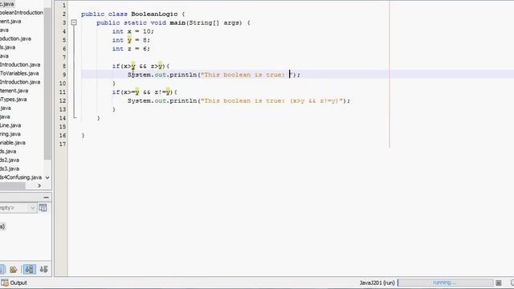Click the running progress bar

point(445,283)
